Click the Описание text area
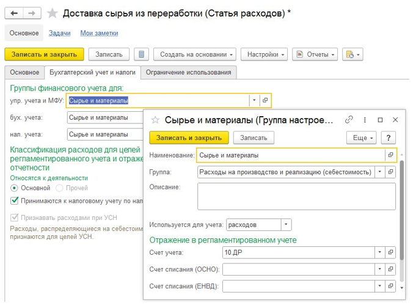The height and width of the screenshot is (308, 416). tap(296, 196)
